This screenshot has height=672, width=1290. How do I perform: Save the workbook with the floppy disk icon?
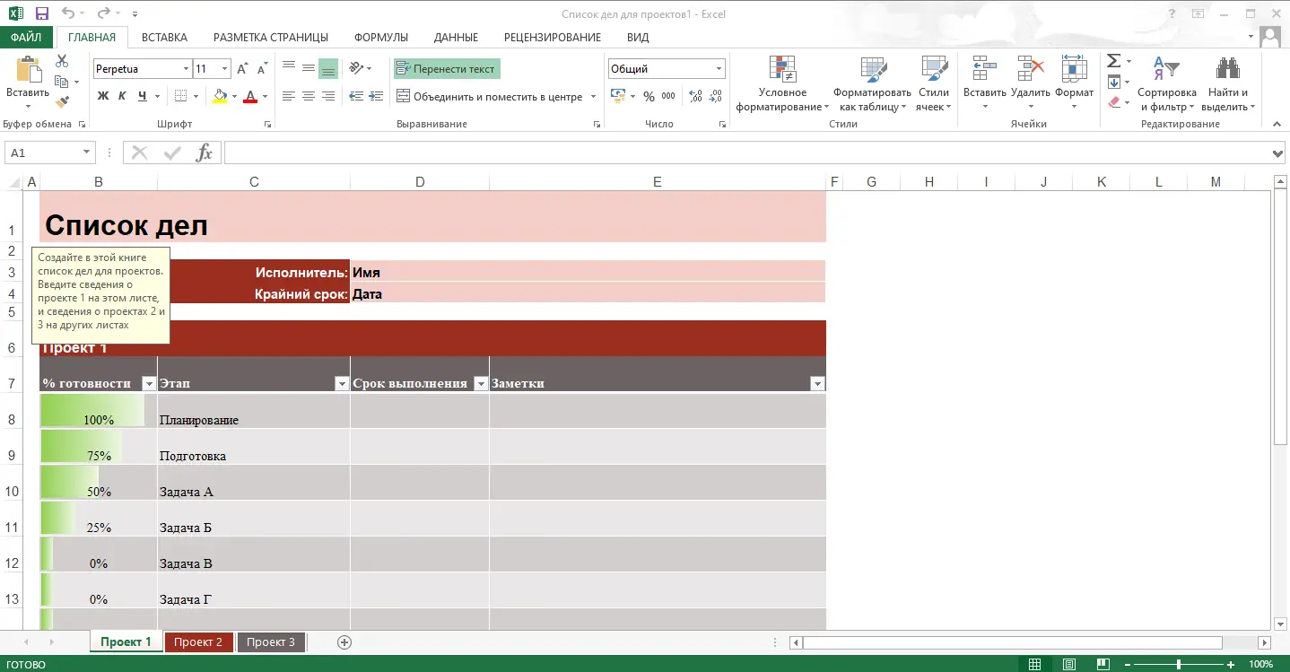(x=42, y=14)
